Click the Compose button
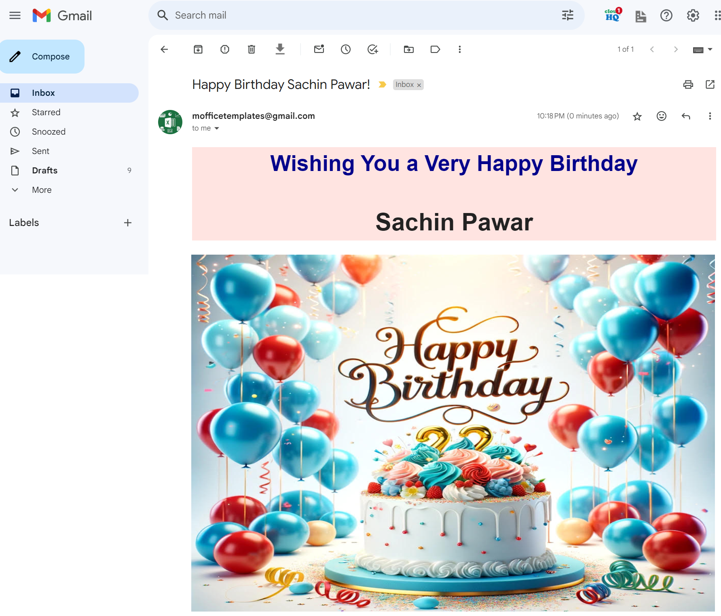721x616 pixels. pos(42,57)
